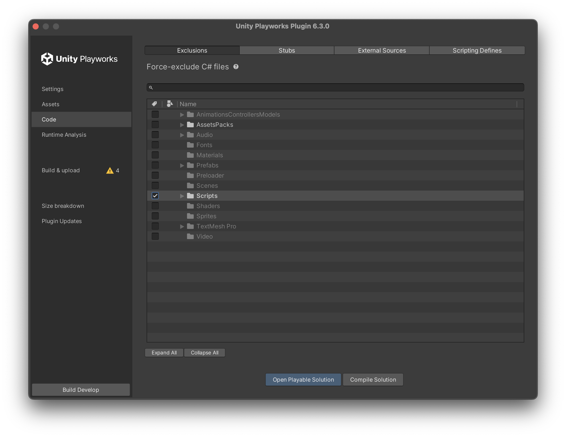Enable the Materials folder checkbox
Screen dimensions: 566x437
pos(155,155)
